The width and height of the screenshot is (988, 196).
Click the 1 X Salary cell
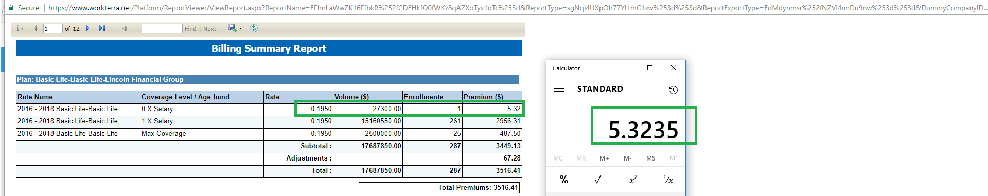[202, 121]
